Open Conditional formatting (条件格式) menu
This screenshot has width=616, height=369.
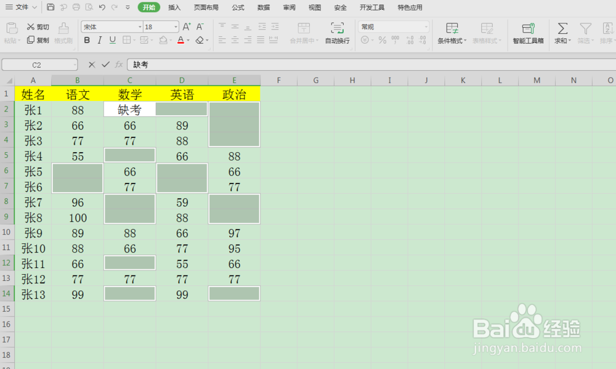[452, 33]
